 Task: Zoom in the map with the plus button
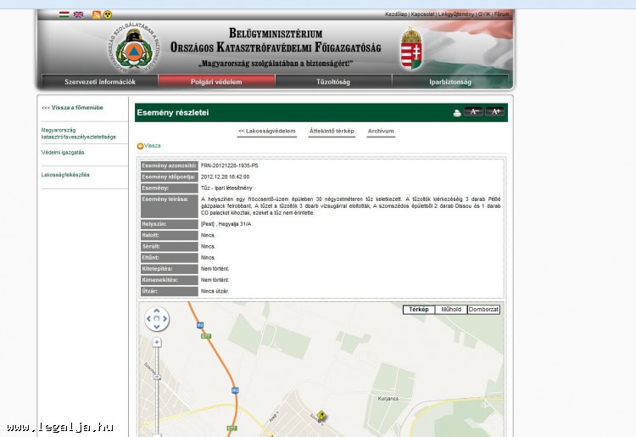point(157,343)
